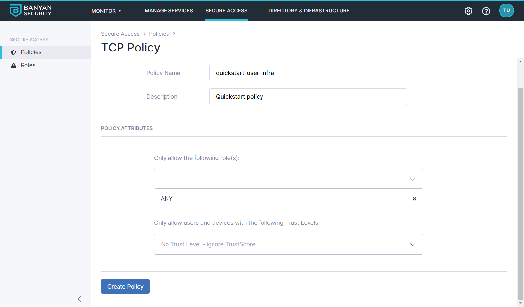Open the roles selection dropdown
Viewport: 524px width, 307px height.
click(x=288, y=179)
